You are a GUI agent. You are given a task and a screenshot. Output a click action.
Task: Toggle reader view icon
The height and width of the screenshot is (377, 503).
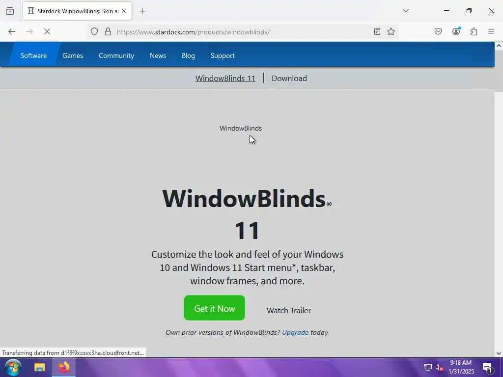(x=377, y=31)
